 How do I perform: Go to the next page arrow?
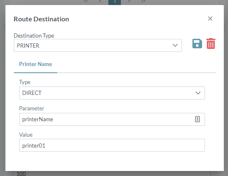[129, 1]
